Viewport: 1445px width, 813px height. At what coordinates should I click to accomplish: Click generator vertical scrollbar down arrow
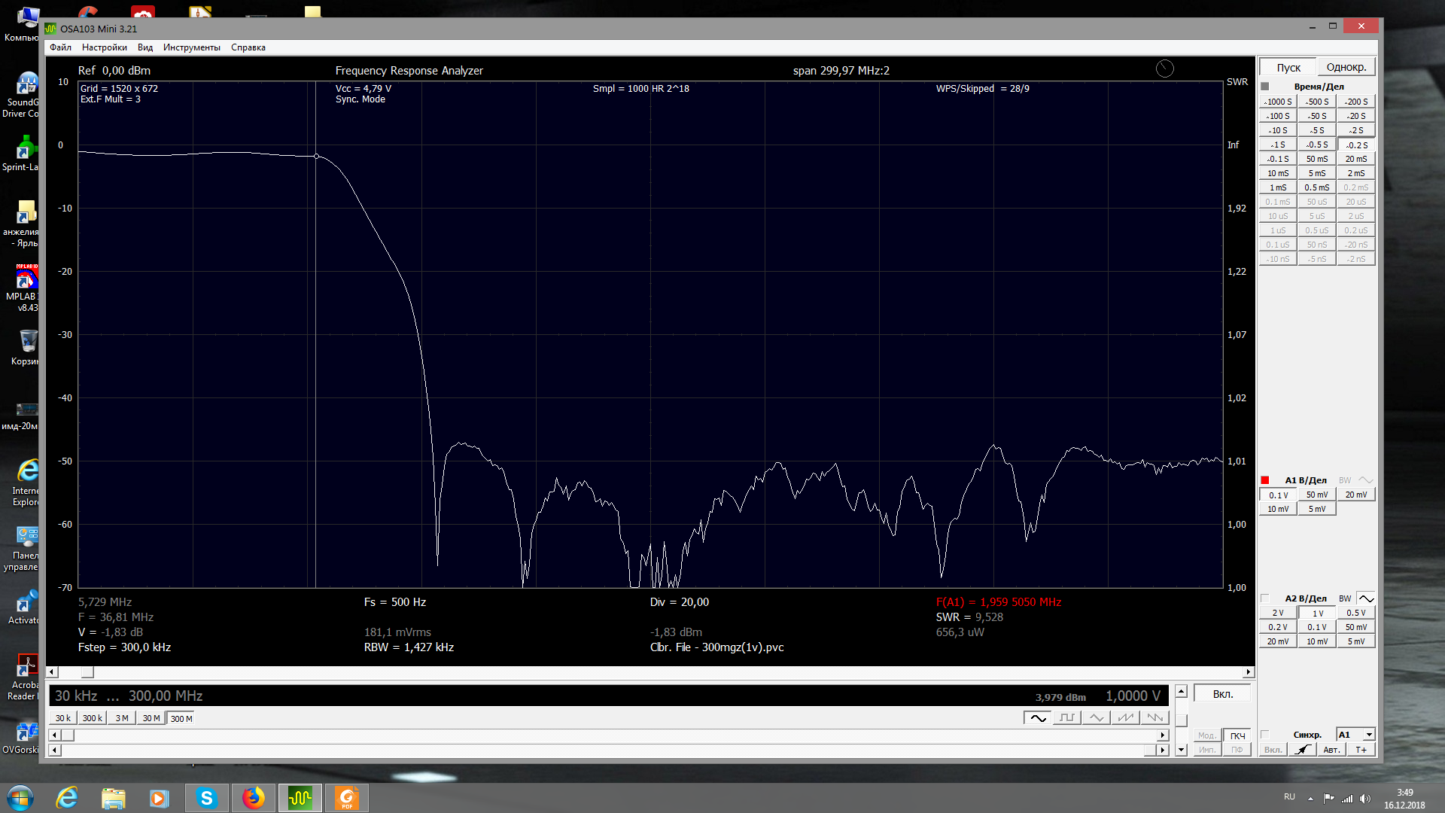pyautogui.click(x=1182, y=750)
